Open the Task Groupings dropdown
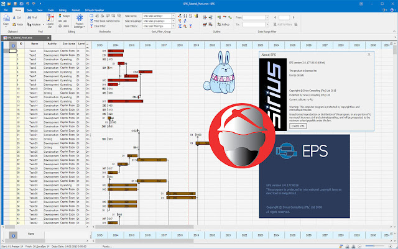The image size is (398, 249). coord(174,20)
